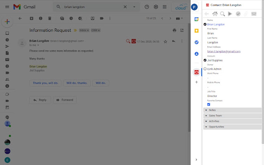
Task: Open Google Tasks from the side panel
Action: [196, 42]
